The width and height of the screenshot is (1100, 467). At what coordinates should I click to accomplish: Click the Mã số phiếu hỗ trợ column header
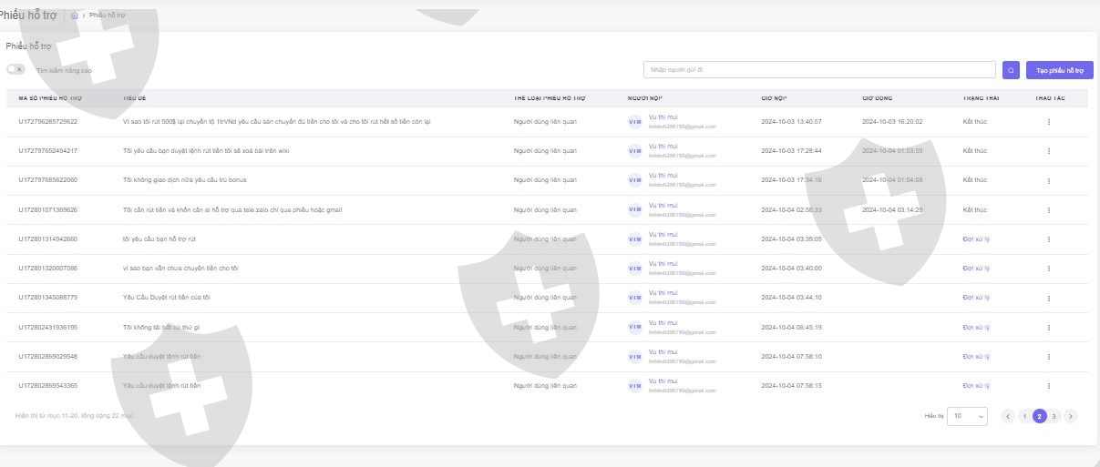tap(50, 97)
